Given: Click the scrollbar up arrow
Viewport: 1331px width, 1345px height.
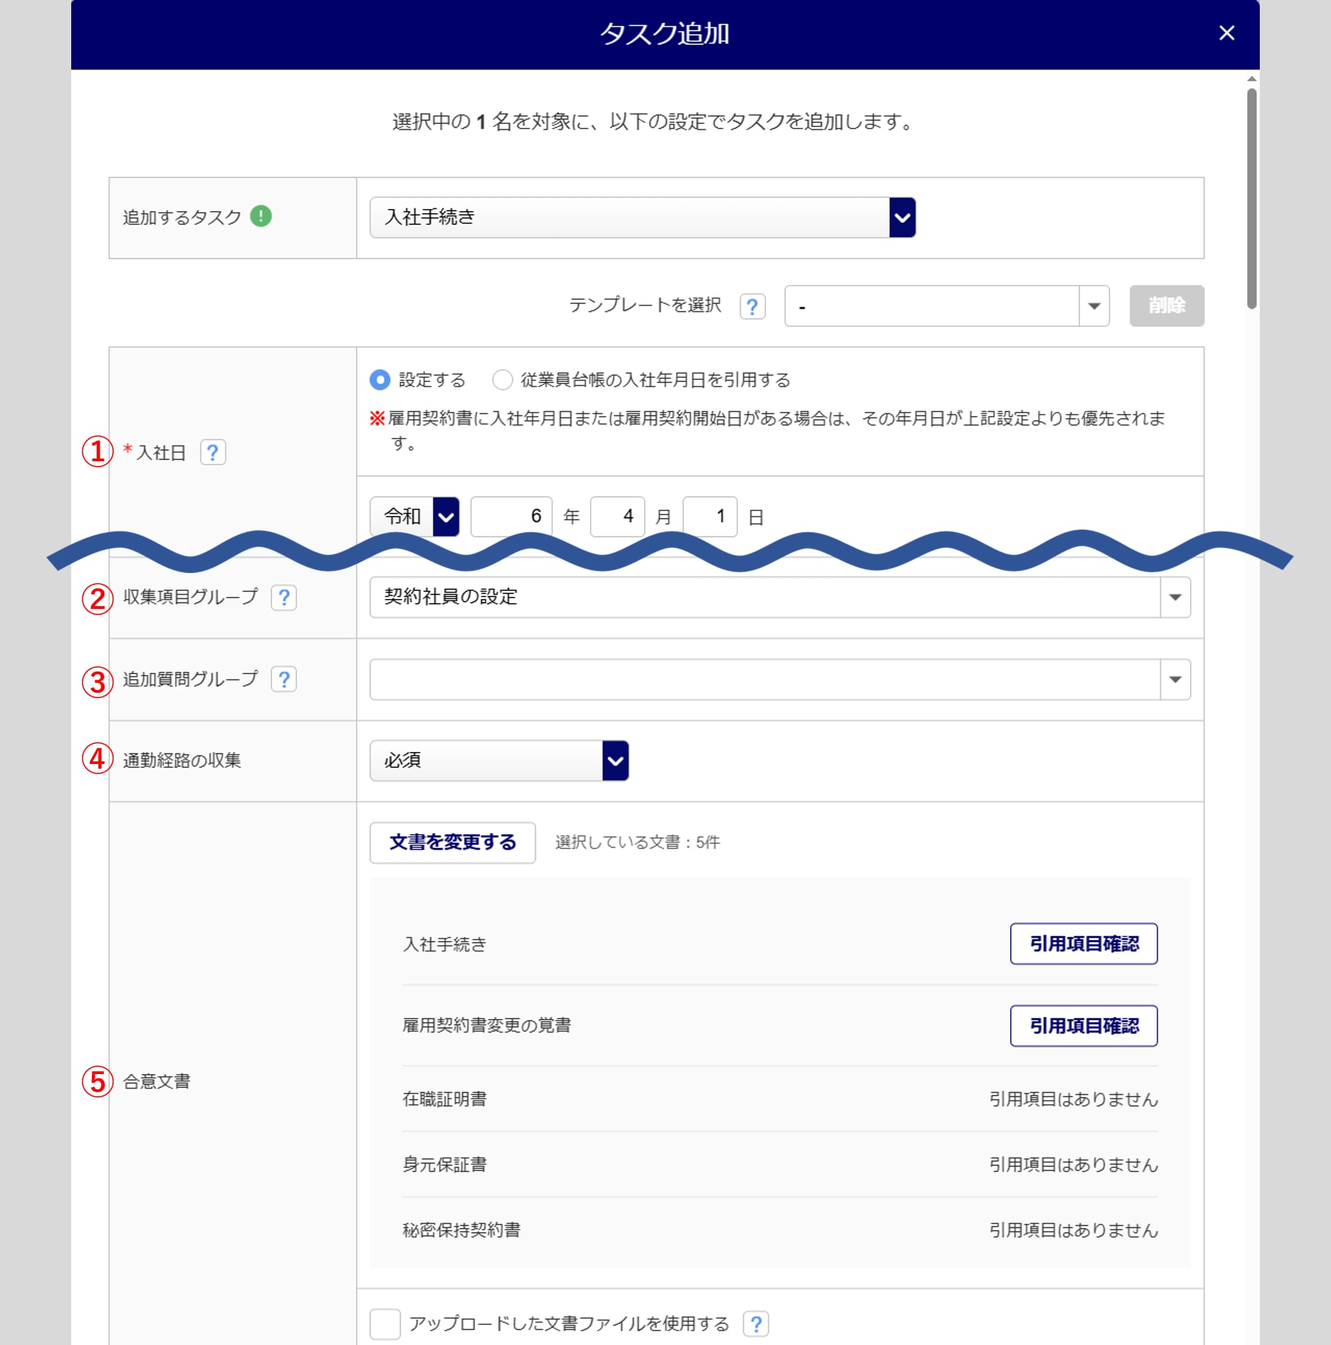Looking at the screenshot, I should [x=1252, y=79].
